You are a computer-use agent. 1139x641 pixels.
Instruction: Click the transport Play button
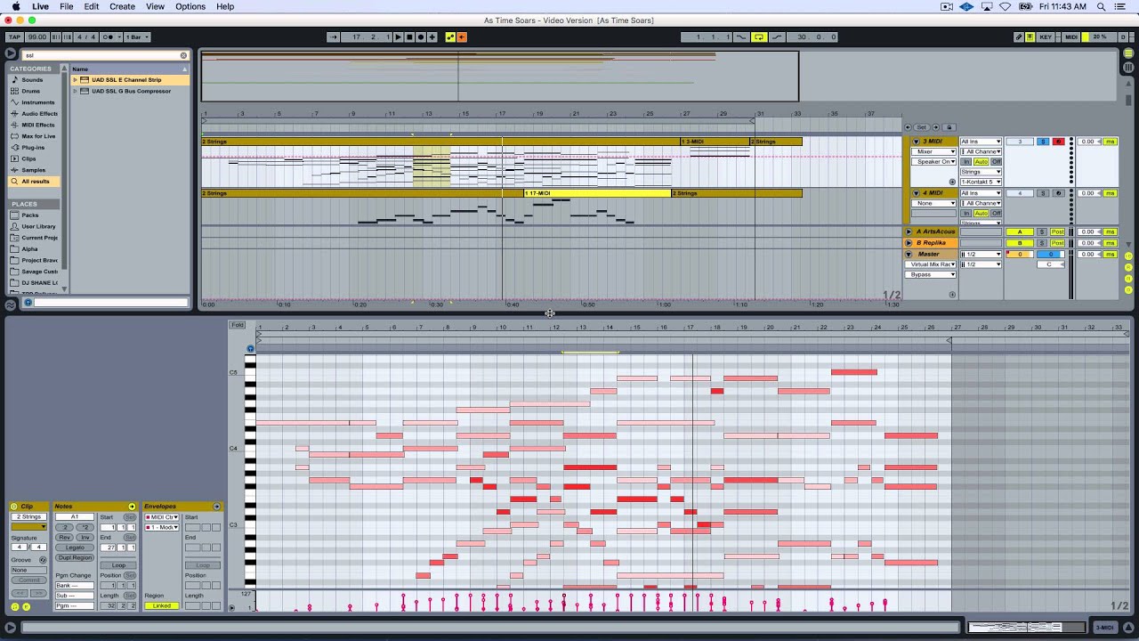(398, 37)
